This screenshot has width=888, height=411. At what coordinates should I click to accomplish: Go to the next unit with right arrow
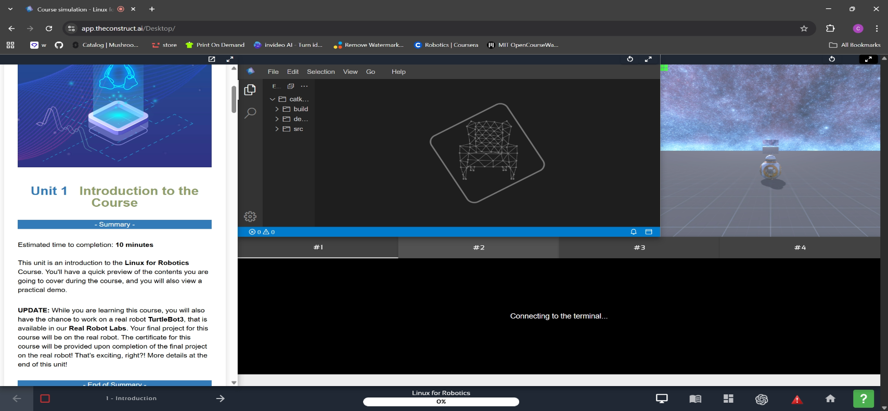pos(221,399)
